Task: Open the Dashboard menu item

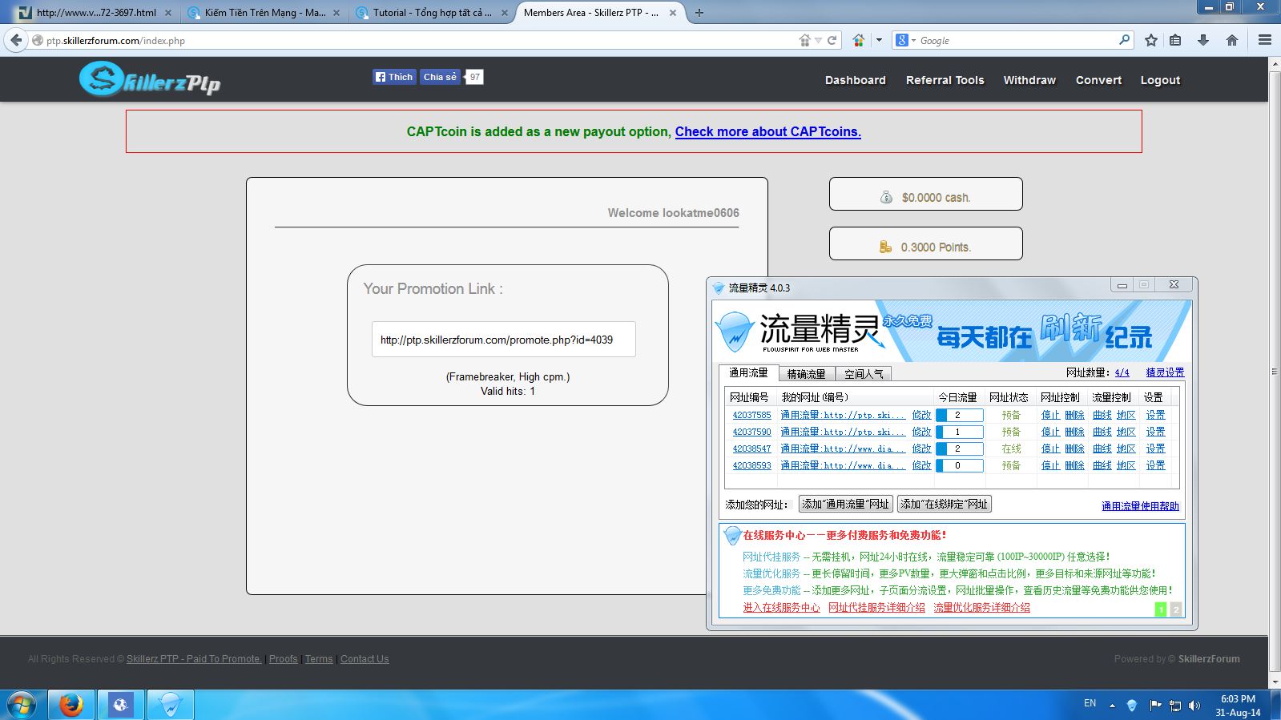Action: click(x=856, y=80)
